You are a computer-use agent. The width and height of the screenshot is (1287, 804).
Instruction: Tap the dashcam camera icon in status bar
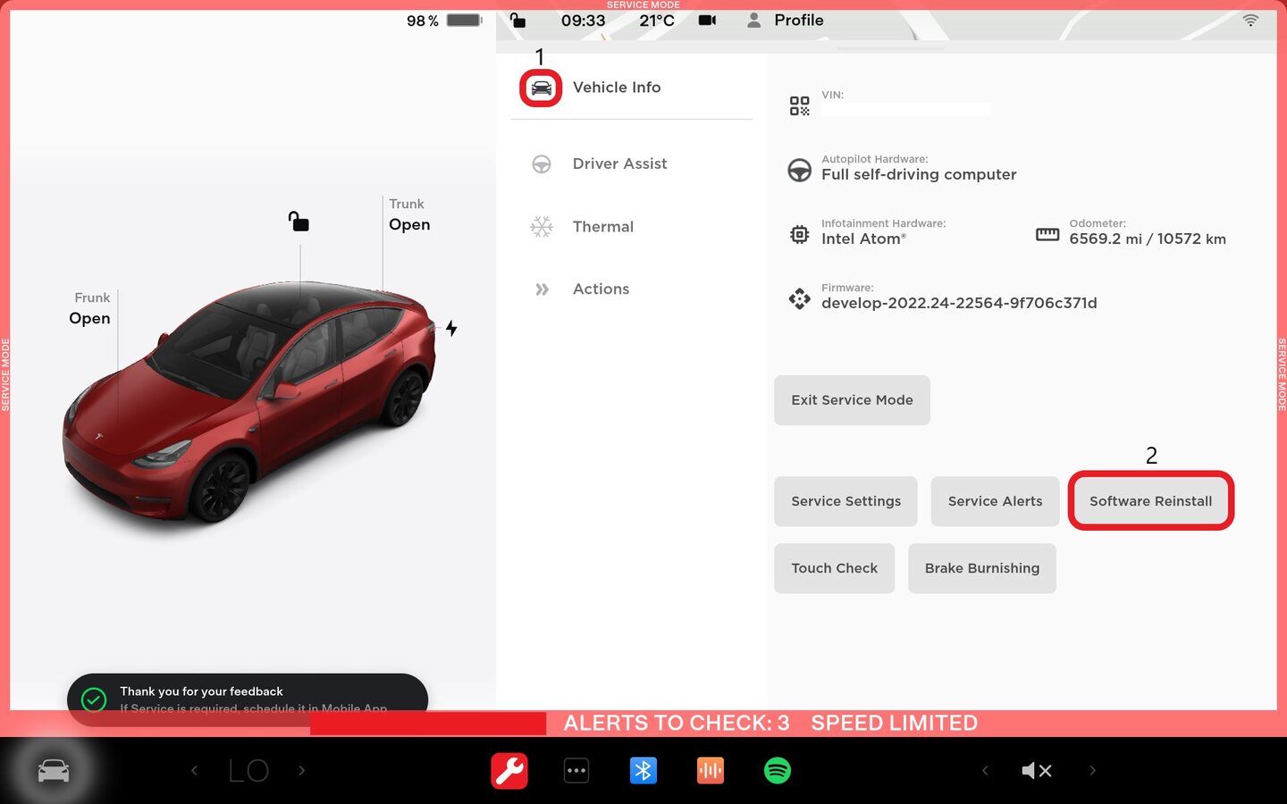click(707, 20)
